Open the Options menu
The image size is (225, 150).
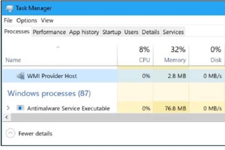pyautogui.click(x=27, y=21)
